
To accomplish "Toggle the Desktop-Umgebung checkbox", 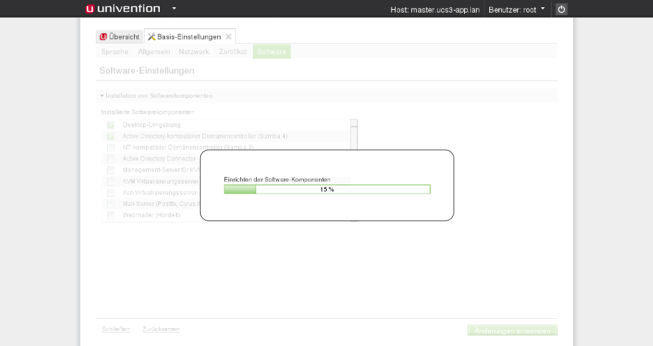I will coord(111,125).
